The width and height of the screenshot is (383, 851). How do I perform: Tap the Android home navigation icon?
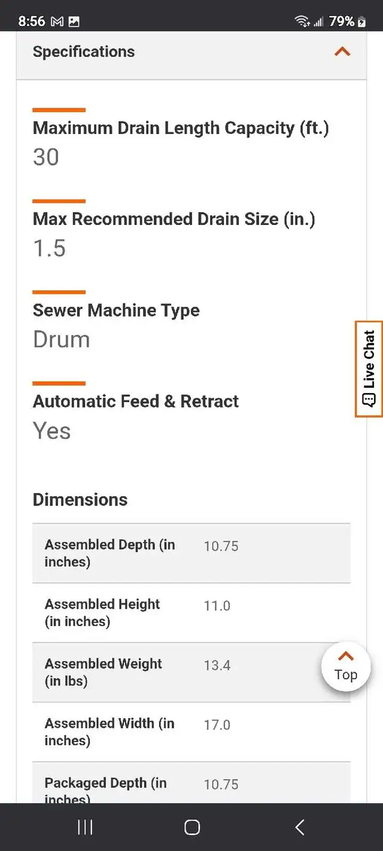point(191,827)
